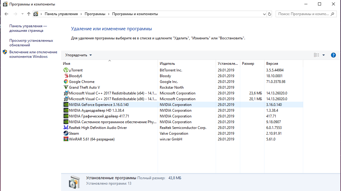Click the µTorrent program icon
341x191 pixels.
point(66,70)
